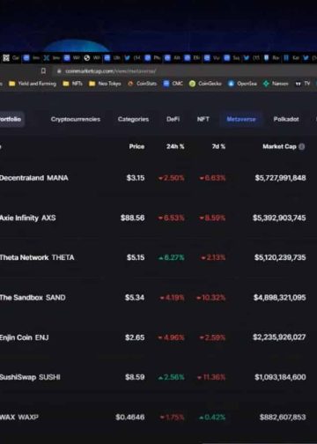Click the Market Cap info icon

[301, 146]
